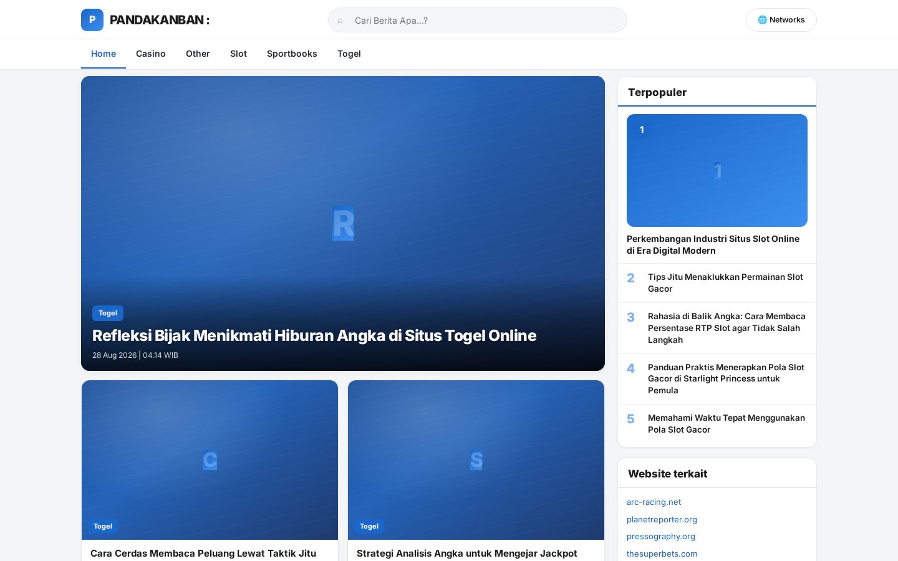Click the blue P logo icon
This screenshot has width=898, height=561.
[92, 20]
